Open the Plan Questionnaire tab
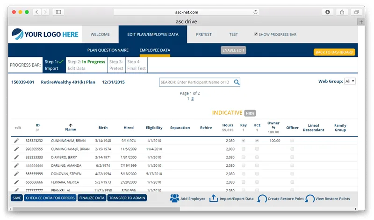The image size is (374, 220). [x=108, y=50]
